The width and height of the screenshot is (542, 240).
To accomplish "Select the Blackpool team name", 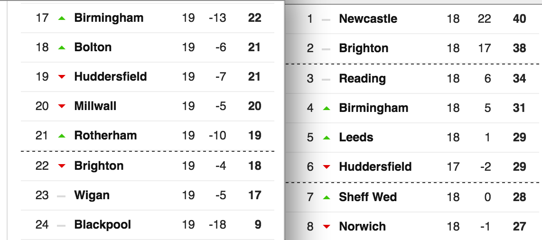I will pyautogui.click(x=103, y=225).
